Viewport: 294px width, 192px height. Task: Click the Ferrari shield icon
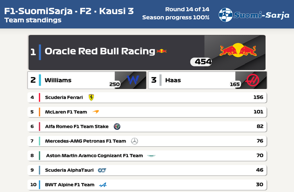tap(91, 97)
